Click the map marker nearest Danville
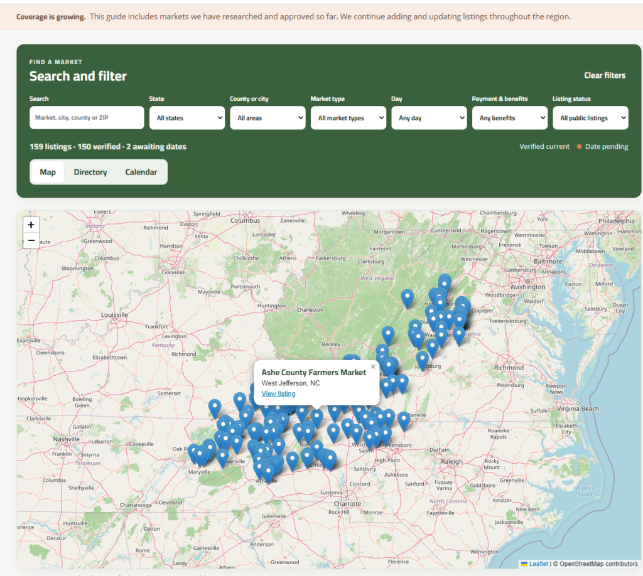Image resolution: width=643 pixels, height=576 pixels. pyautogui.click(x=404, y=421)
